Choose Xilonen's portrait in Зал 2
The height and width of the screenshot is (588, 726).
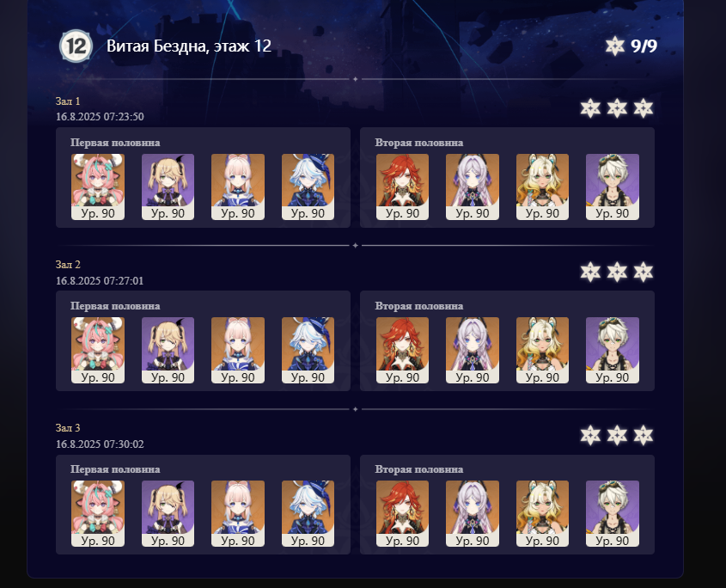point(542,350)
